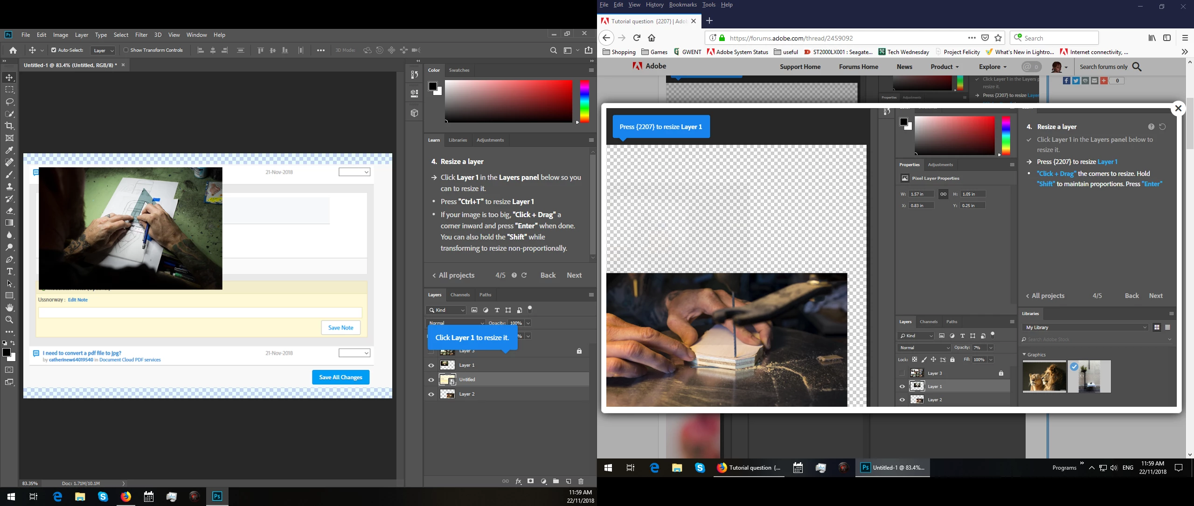Delete layer with the trash icon
The width and height of the screenshot is (1194, 506).
[x=581, y=481]
